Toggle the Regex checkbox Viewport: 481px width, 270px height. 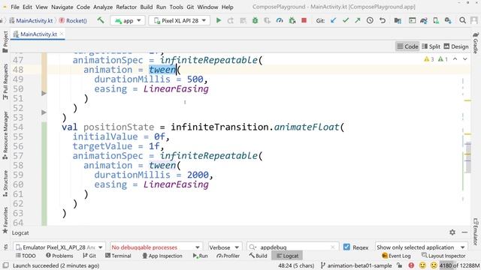pyautogui.click(x=346, y=247)
